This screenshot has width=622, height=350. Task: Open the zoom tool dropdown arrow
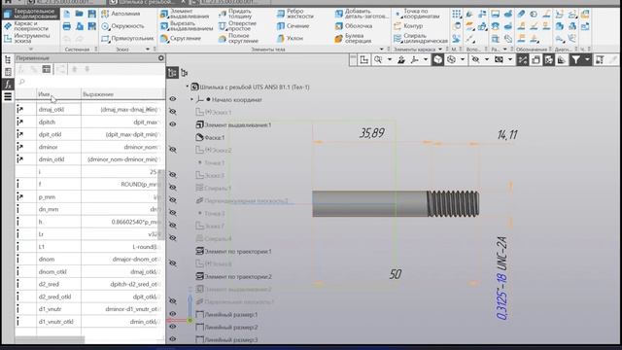point(390,60)
